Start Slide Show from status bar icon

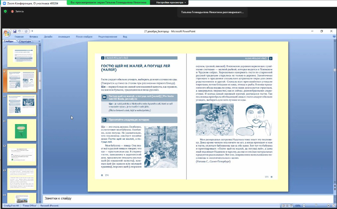point(291,206)
